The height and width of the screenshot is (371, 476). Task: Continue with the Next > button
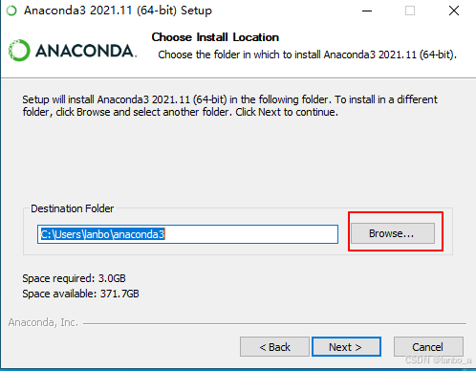coord(346,346)
